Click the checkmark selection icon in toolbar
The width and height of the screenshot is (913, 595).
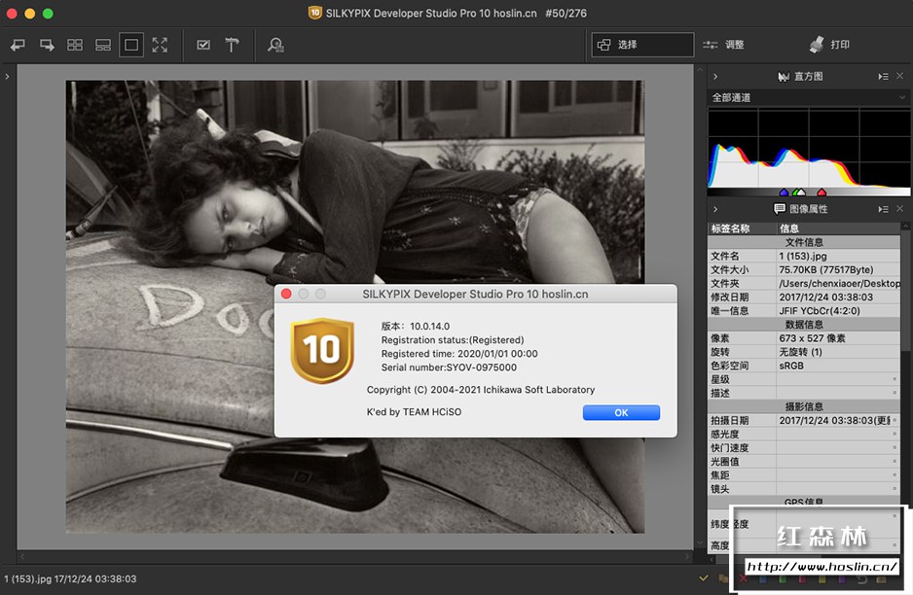click(x=203, y=45)
